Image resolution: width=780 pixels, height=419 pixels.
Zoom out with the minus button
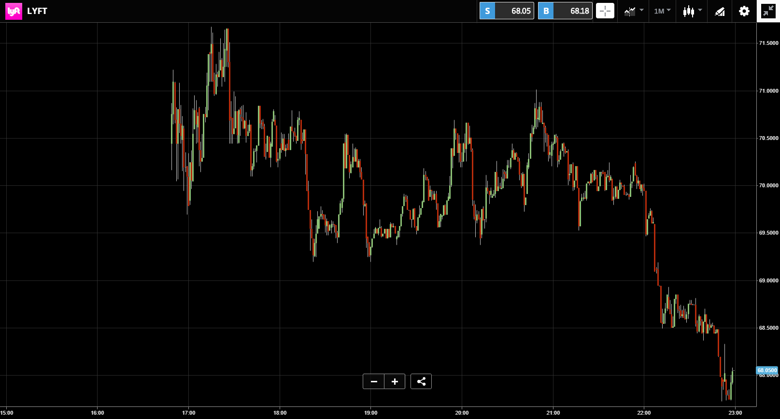pyautogui.click(x=374, y=381)
